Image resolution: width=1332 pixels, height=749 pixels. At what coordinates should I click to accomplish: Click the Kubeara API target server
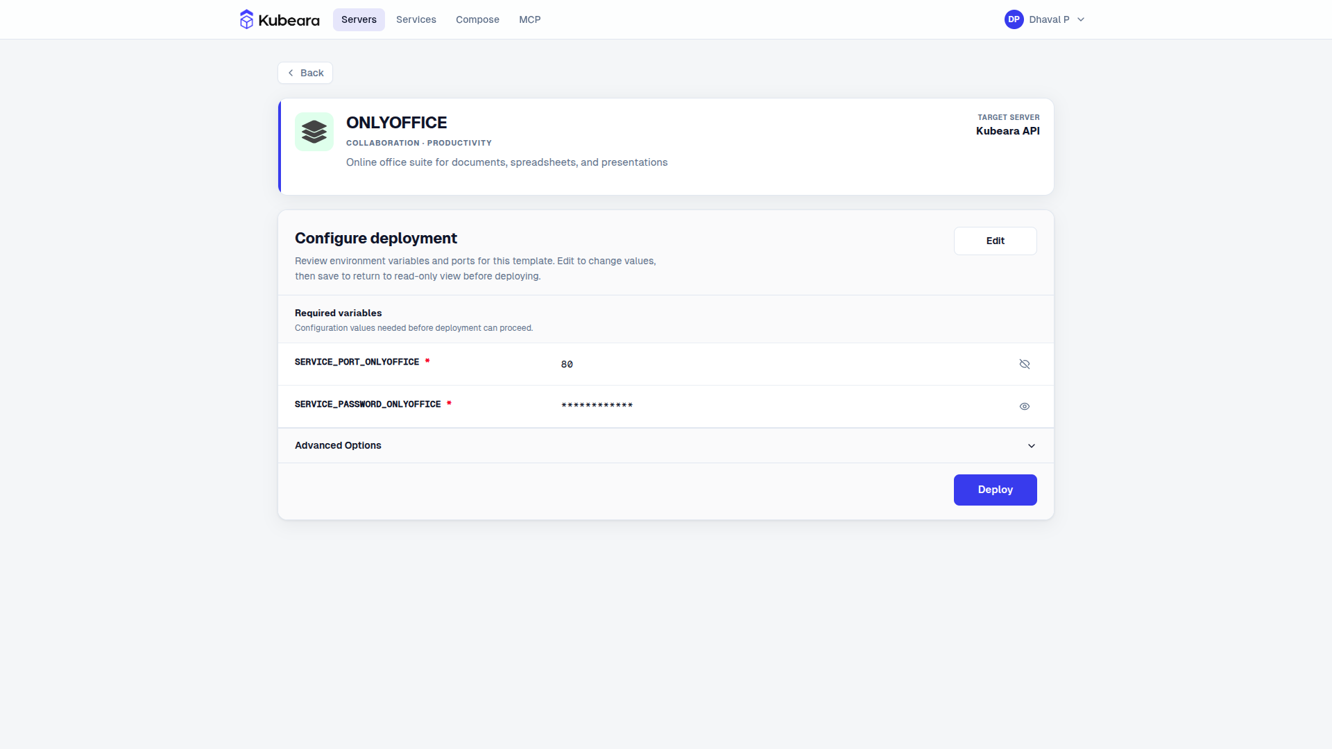click(1007, 131)
